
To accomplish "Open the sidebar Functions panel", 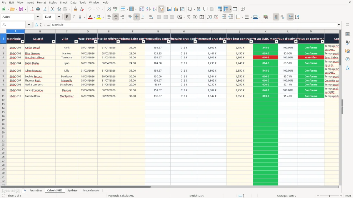I will point(347,68).
